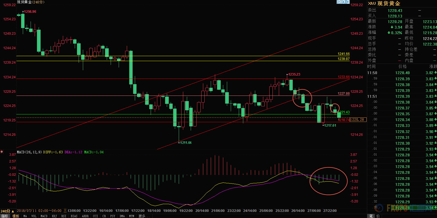Switch to the 模板 tab
This screenshot has width=437, height=218.
pyautogui.click(x=16, y=216)
